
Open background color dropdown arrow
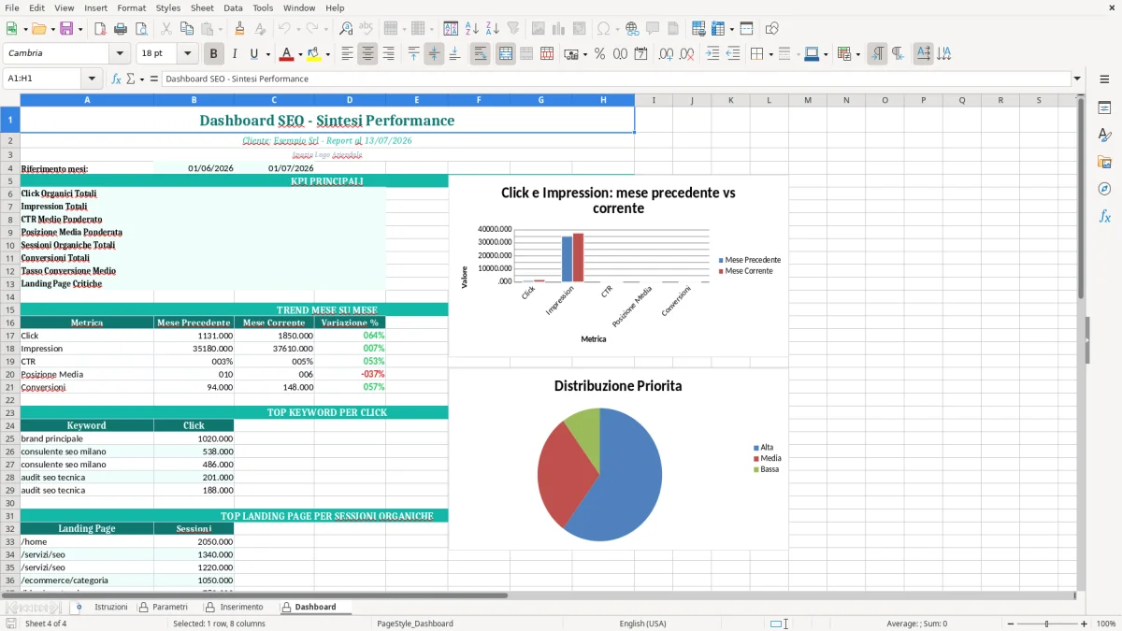327,54
